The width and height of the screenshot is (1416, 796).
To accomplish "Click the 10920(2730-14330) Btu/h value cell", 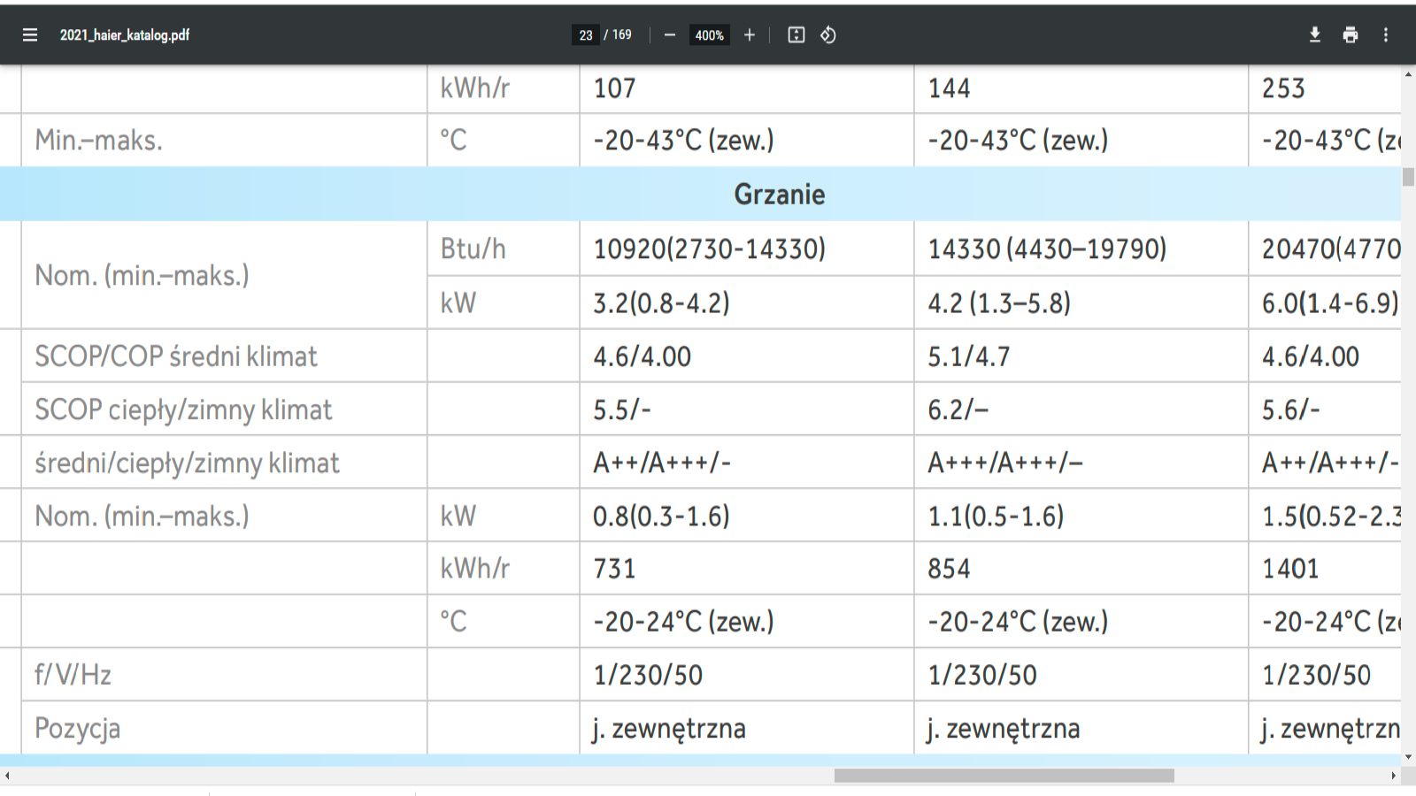I will click(x=709, y=249).
